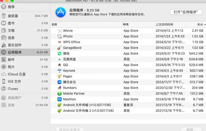Image resolution: width=206 pixels, height=131 pixels.
Task: Click the 其他 kind cell for 百度网盘
Action: [127, 59]
